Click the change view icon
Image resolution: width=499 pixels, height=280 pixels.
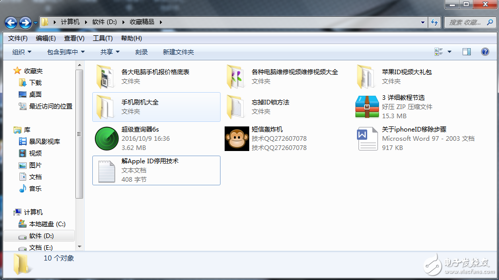(x=438, y=52)
